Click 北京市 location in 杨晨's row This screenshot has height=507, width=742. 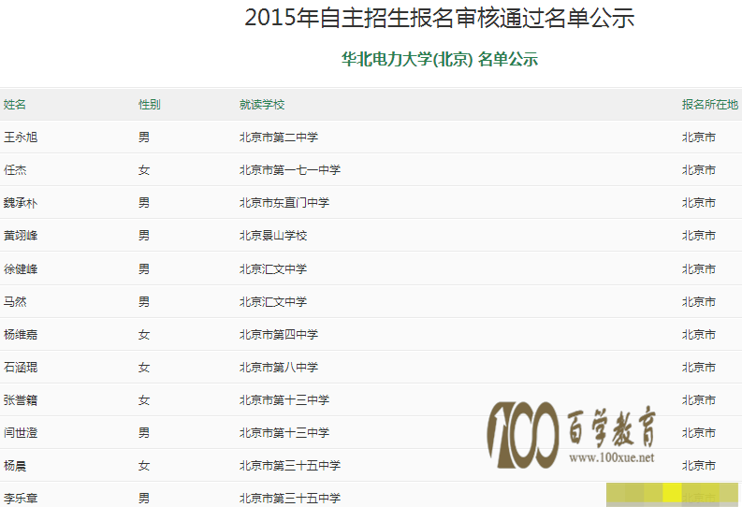click(x=698, y=466)
